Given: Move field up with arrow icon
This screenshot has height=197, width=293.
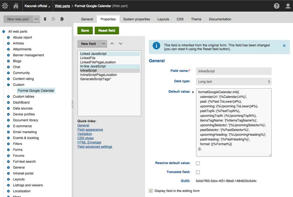Looking at the screenshot, I should point(112,44).
